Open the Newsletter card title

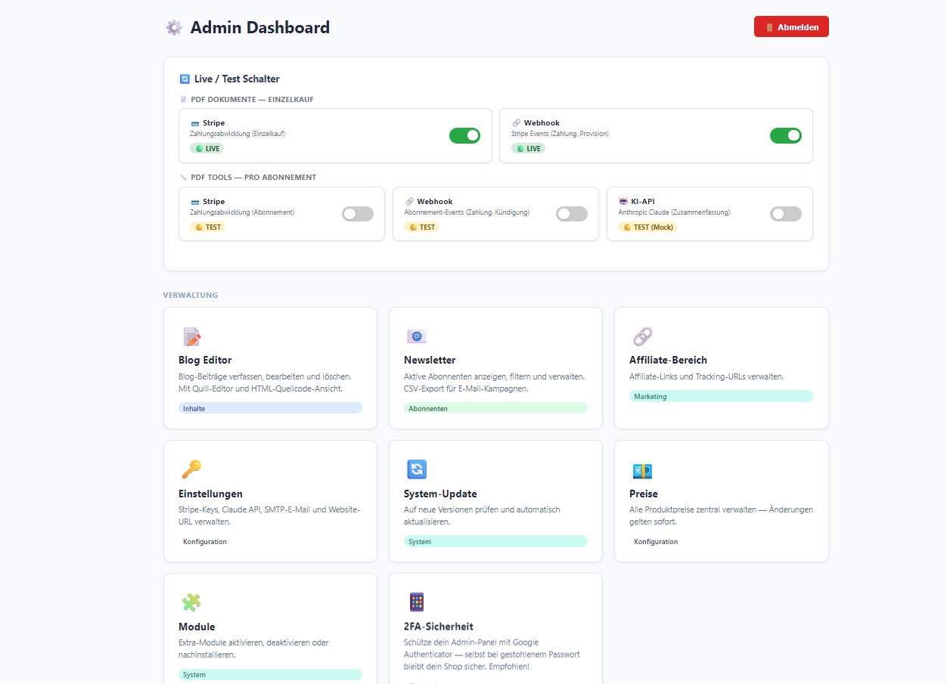(430, 360)
